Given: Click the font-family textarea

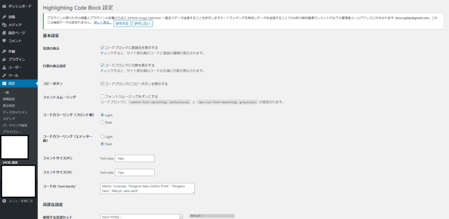Looking at the screenshot, I should pyautogui.click(x=147, y=188).
